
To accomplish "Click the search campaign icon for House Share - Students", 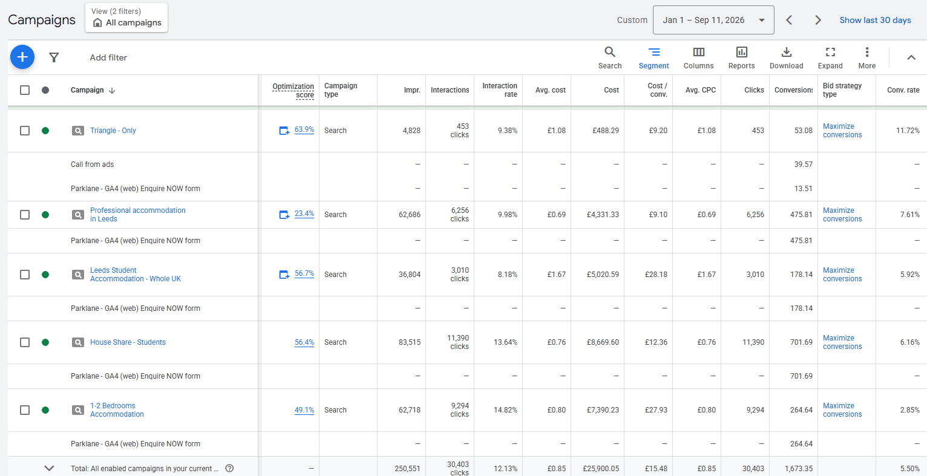I will point(78,342).
